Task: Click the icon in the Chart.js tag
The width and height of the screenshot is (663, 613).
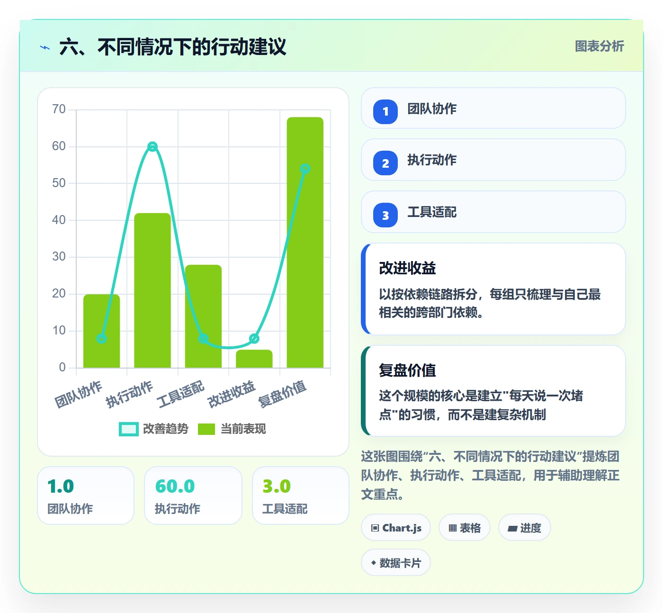Action: point(375,528)
